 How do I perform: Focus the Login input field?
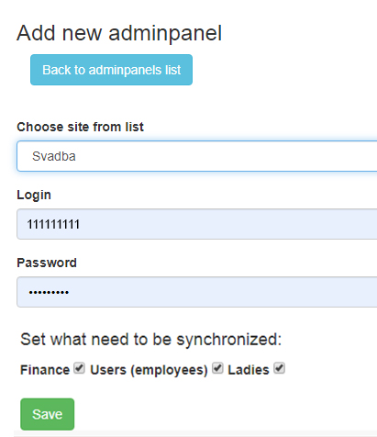click(x=197, y=224)
